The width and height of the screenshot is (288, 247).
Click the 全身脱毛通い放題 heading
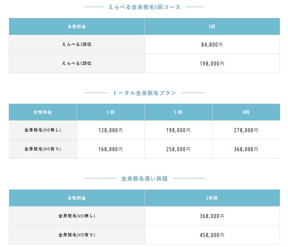[144, 178]
